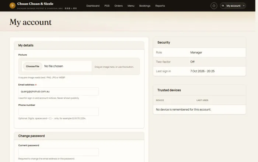The image size is (258, 162).
Task: Click the 'Two-factor' row label
Action: (163, 62)
